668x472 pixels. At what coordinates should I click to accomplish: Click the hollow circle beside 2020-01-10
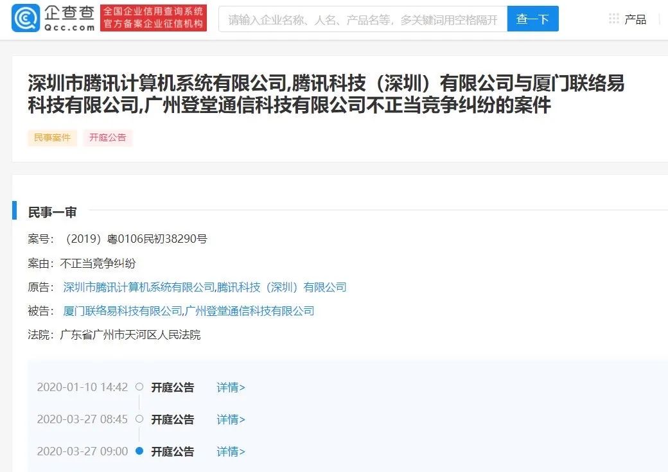click(x=139, y=387)
